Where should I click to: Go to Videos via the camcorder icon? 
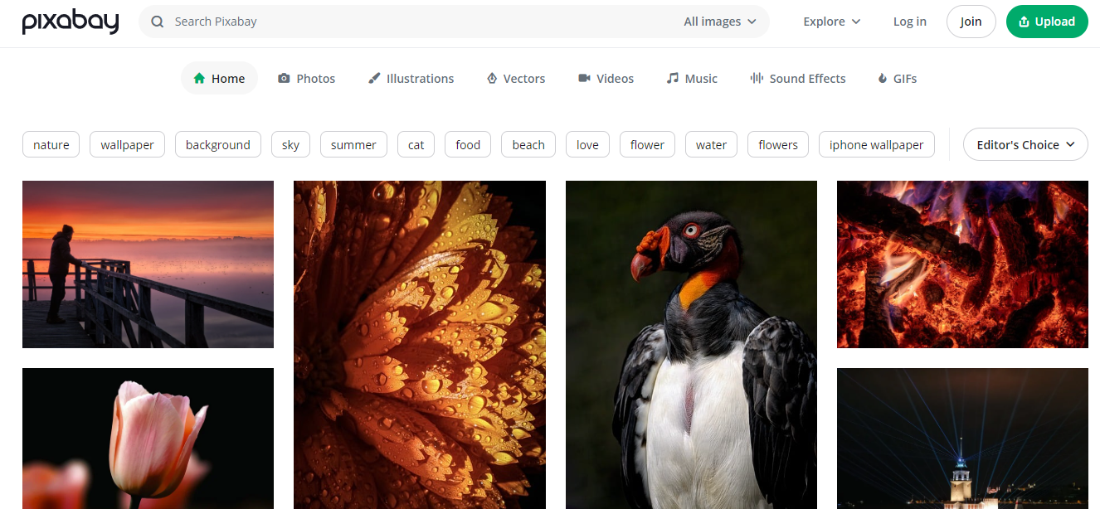coord(584,79)
